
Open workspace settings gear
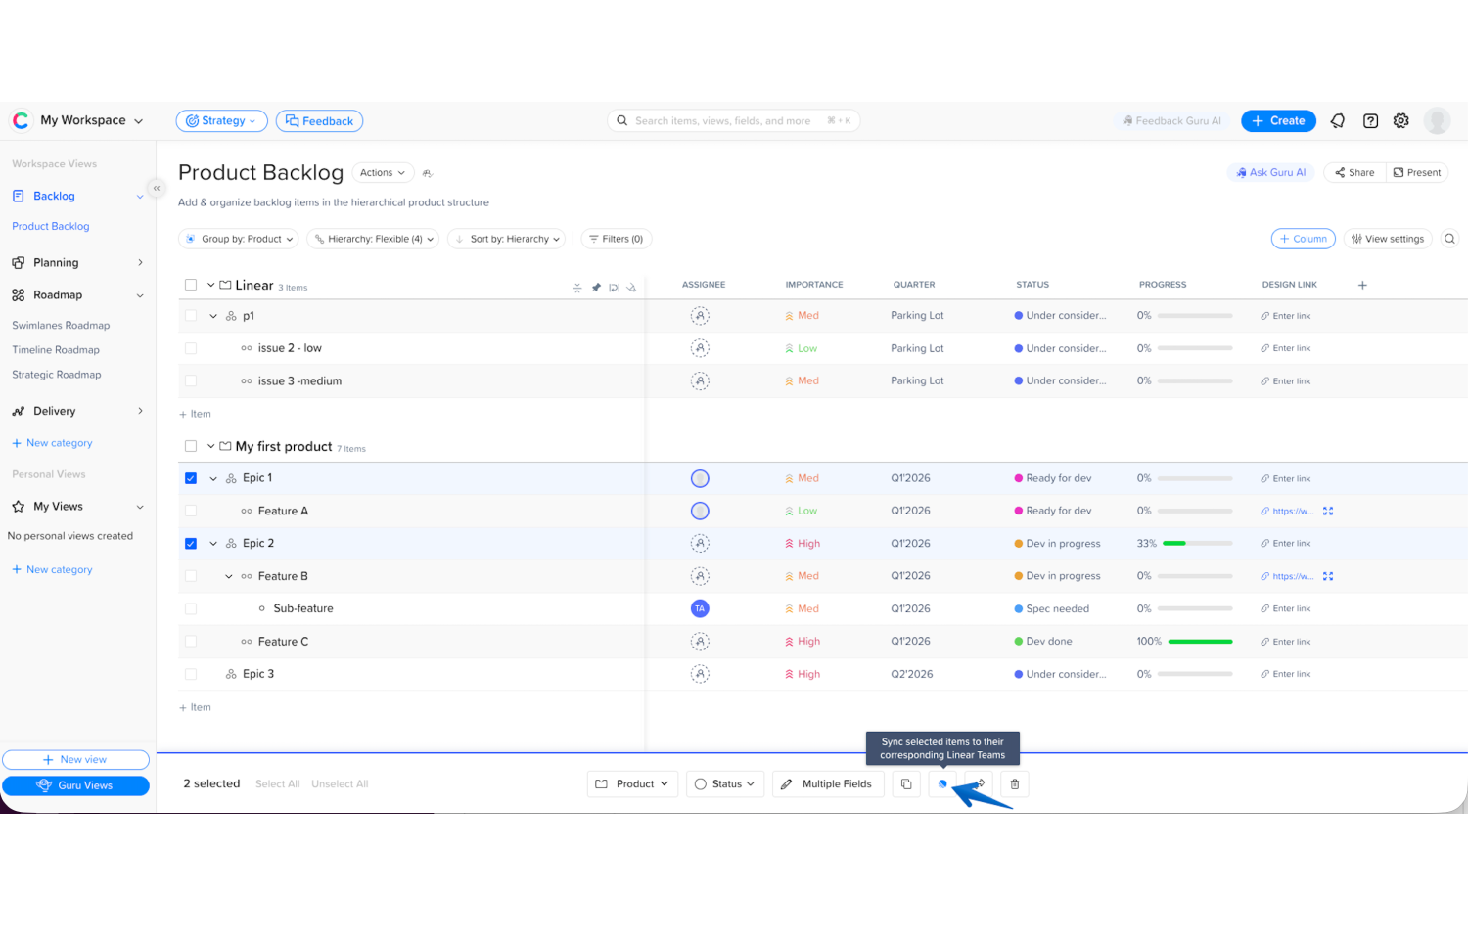pos(1400,120)
